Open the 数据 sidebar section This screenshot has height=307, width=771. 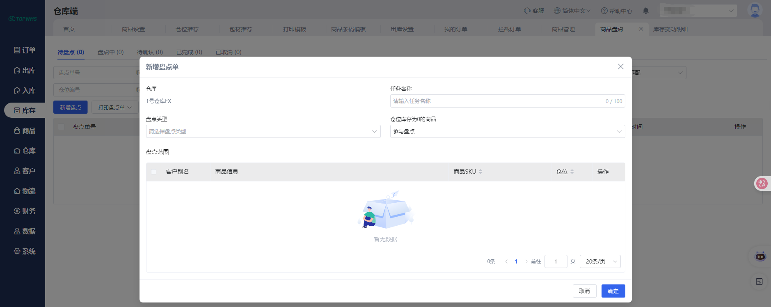25,231
